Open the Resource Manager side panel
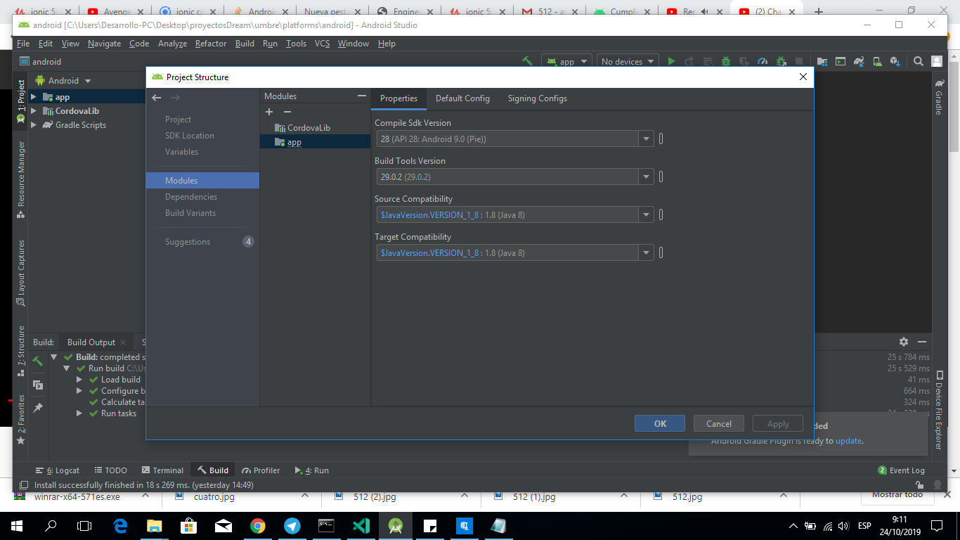Viewport: 960px width, 540px height. point(20,179)
